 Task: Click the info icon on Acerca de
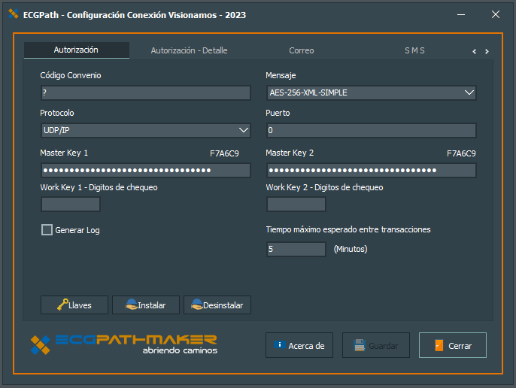[x=280, y=345]
